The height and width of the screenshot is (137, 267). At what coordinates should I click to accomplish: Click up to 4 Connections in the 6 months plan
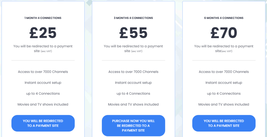[224, 93]
